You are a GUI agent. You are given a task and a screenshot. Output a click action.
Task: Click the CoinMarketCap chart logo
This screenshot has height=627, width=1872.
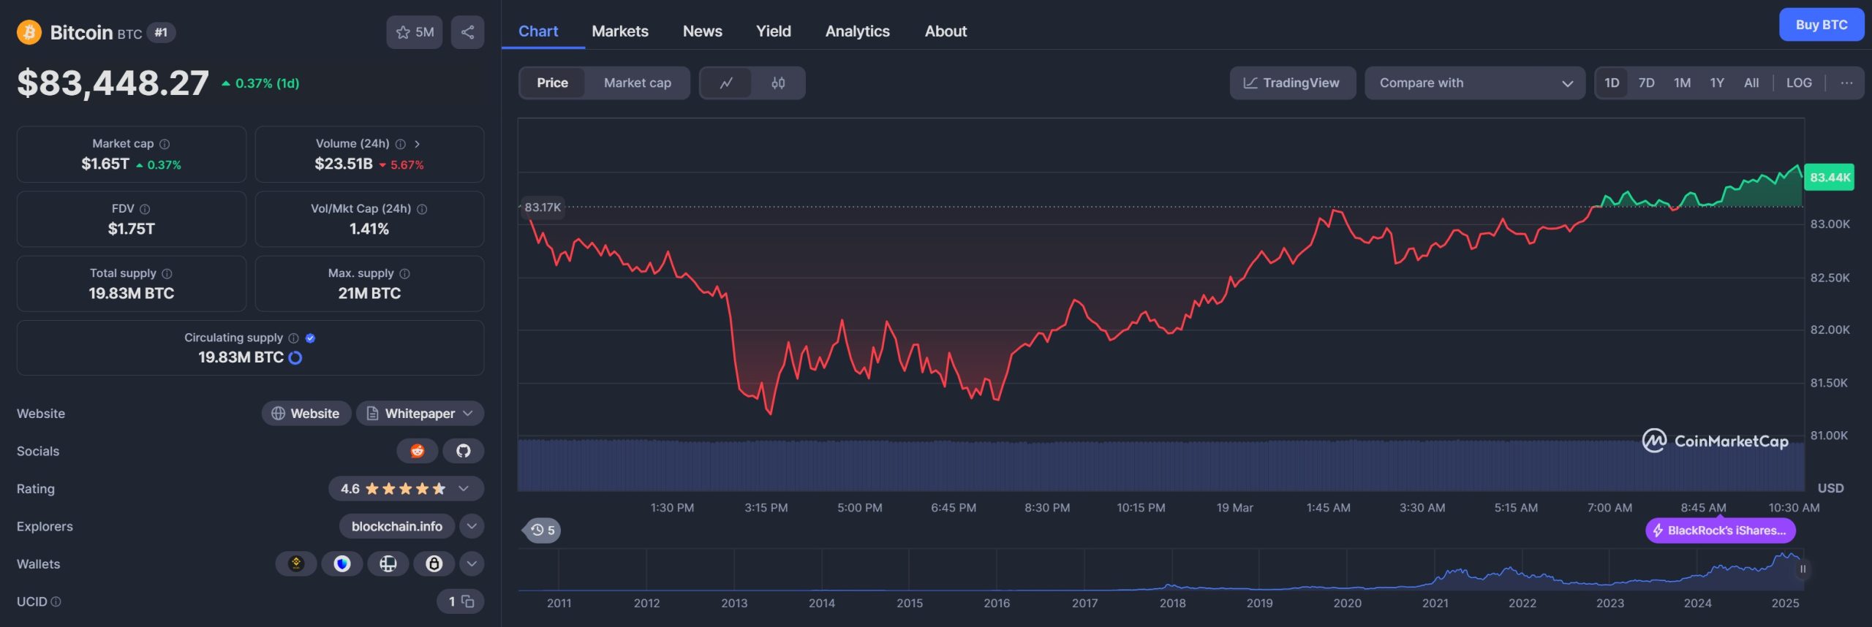pos(1716,441)
